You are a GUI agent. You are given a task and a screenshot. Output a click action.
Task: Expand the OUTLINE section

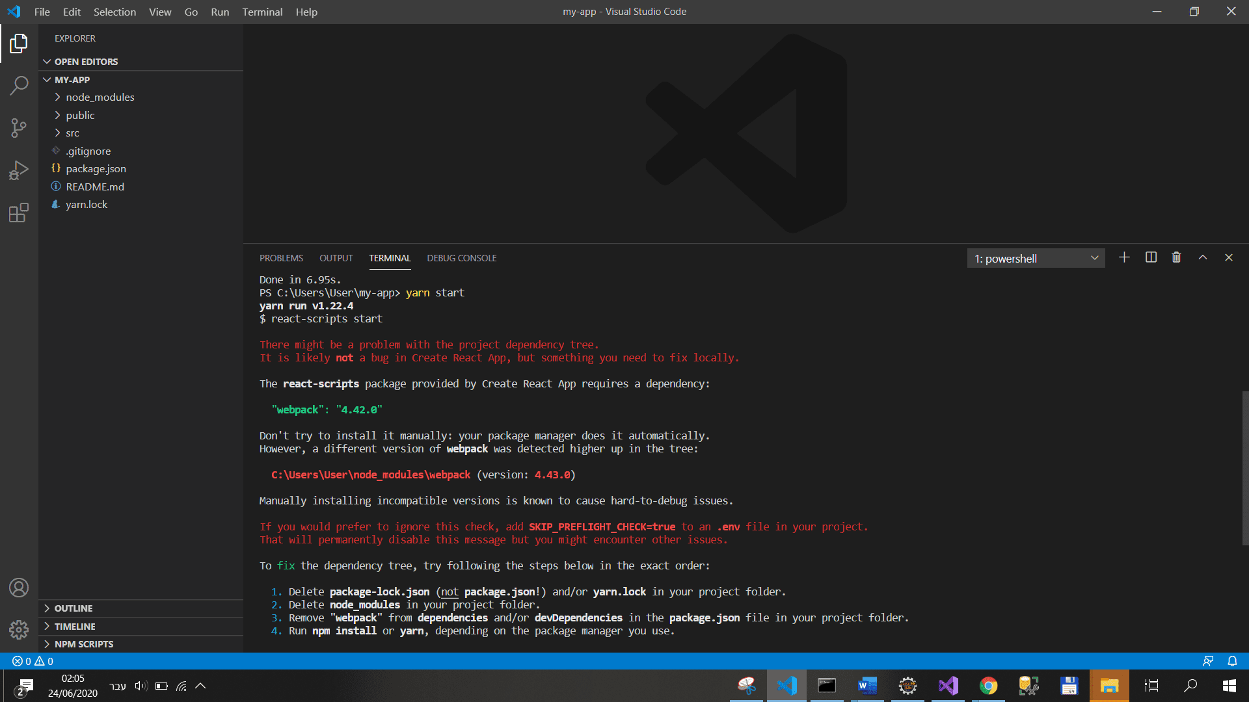(141, 608)
